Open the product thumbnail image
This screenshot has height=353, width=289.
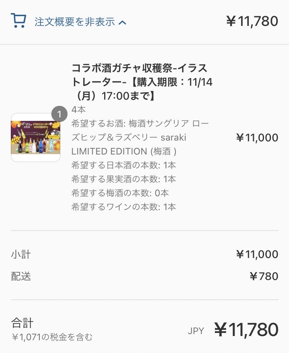tap(35, 137)
